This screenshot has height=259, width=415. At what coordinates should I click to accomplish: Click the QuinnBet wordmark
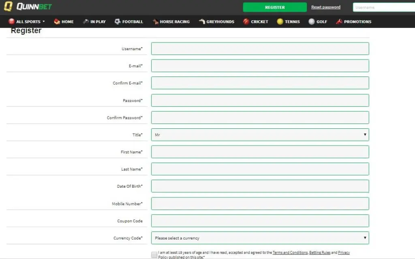pos(34,6)
